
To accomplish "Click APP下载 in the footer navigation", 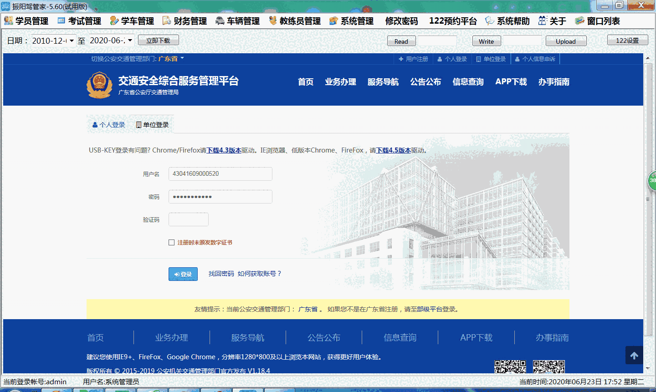I will [477, 338].
